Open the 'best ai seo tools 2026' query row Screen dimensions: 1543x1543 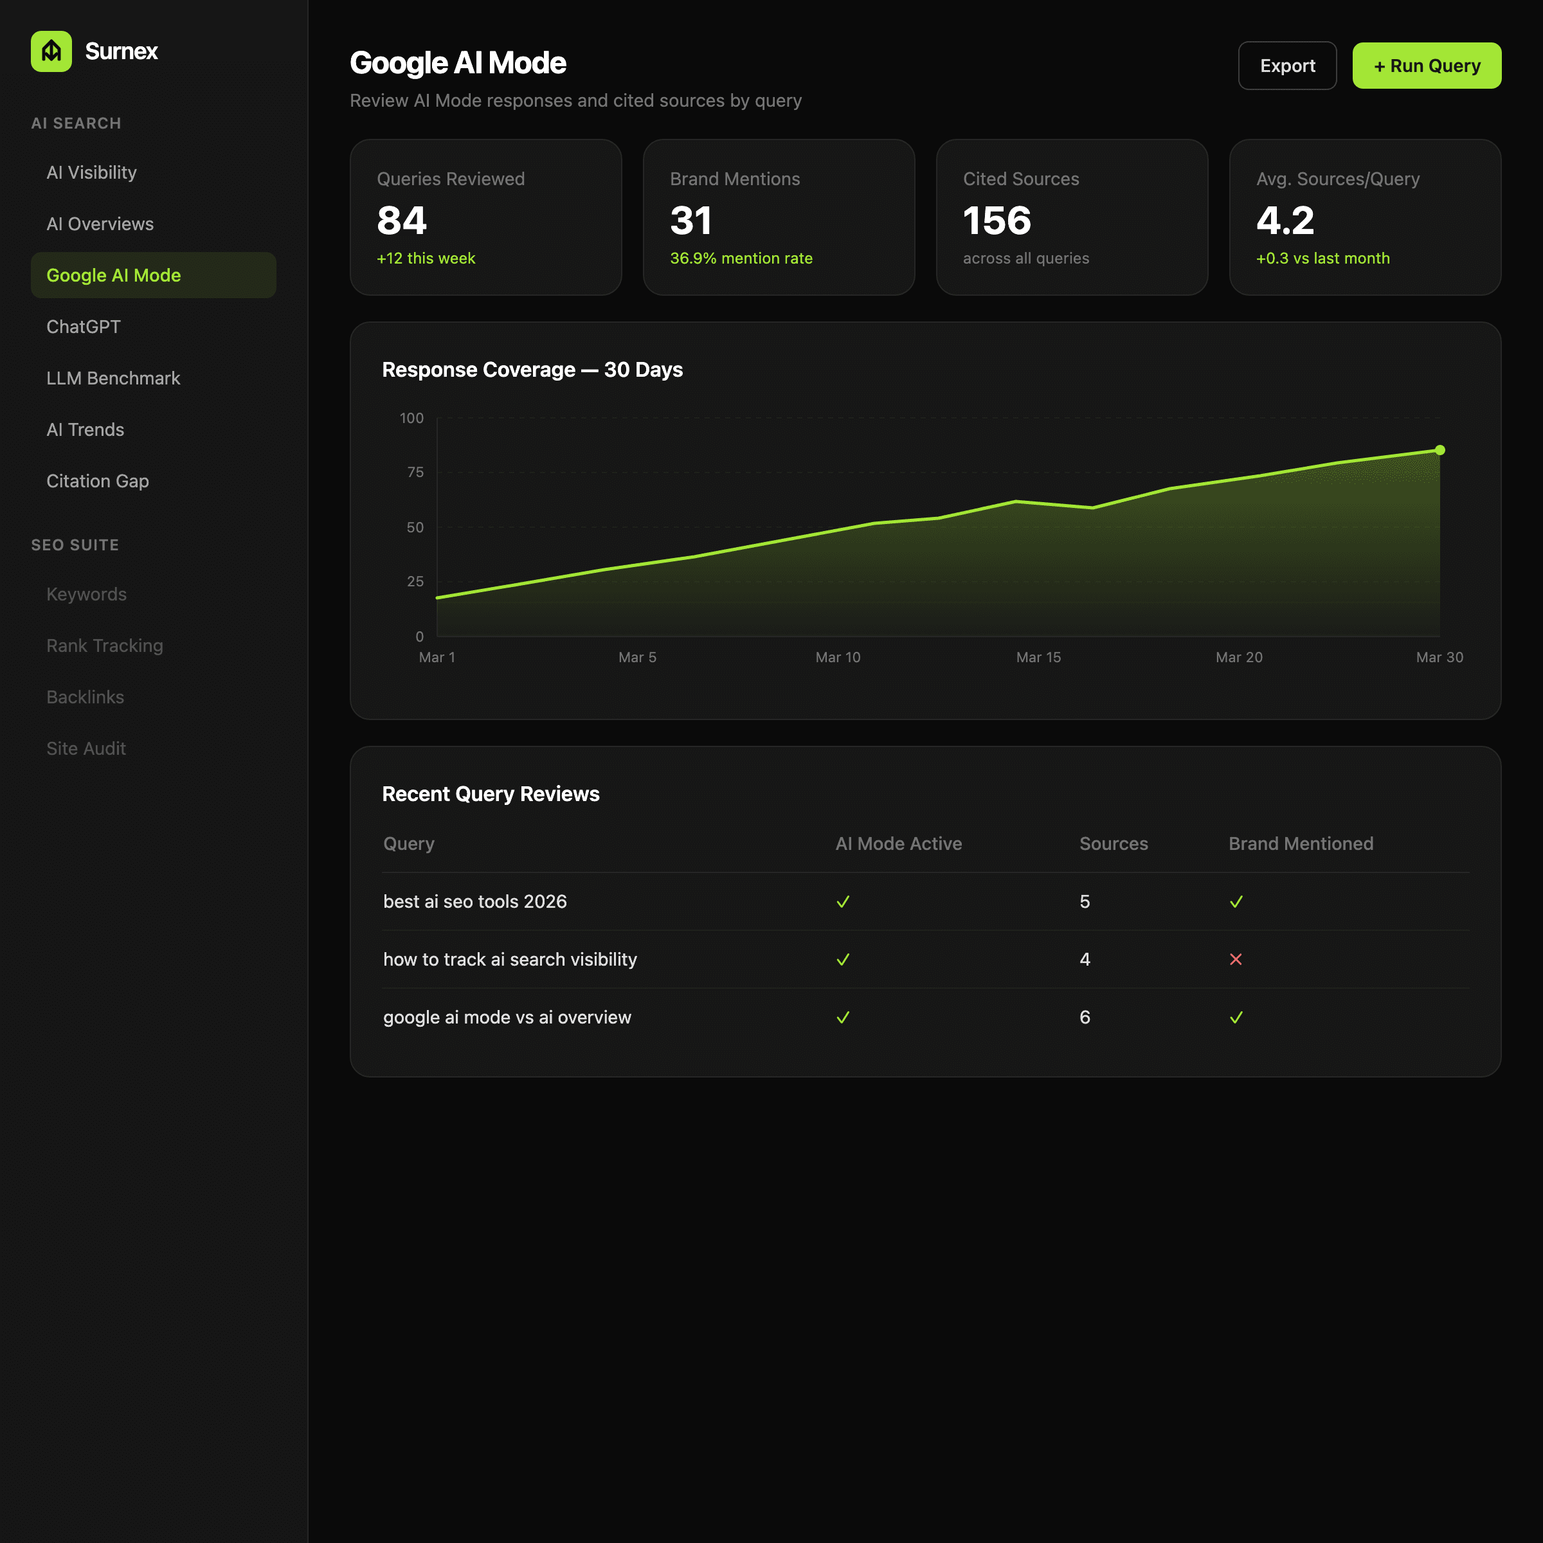point(474,901)
